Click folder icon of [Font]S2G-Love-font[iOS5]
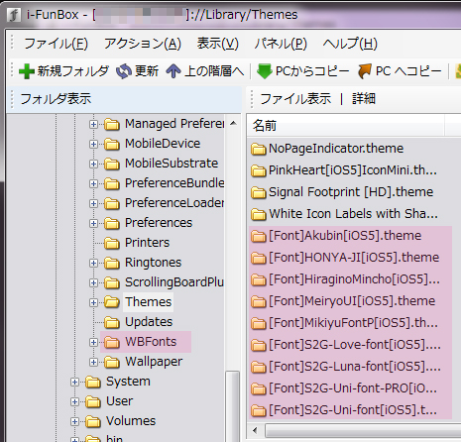This screenshot has height=442, width=461. [259, 345]
